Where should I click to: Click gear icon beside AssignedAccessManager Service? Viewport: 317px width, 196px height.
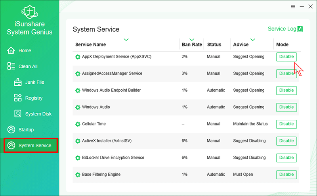[x=78, y=74]
